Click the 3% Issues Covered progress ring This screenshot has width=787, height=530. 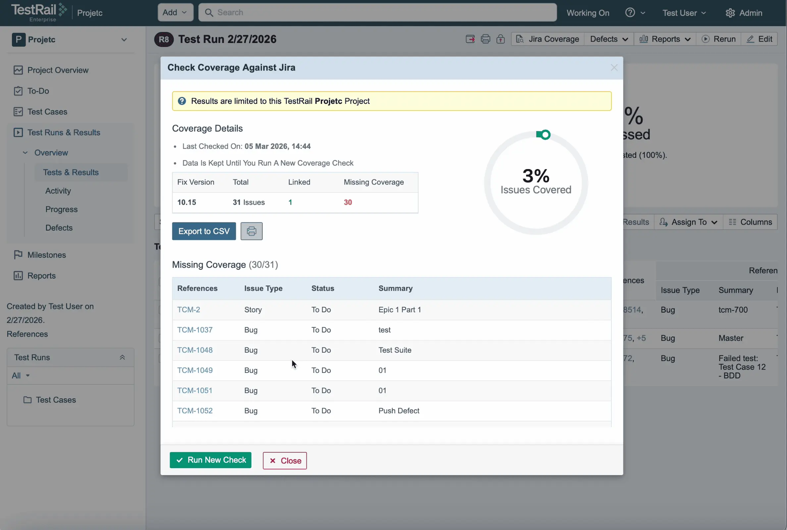pyautogui.click(x=536, y=183)
